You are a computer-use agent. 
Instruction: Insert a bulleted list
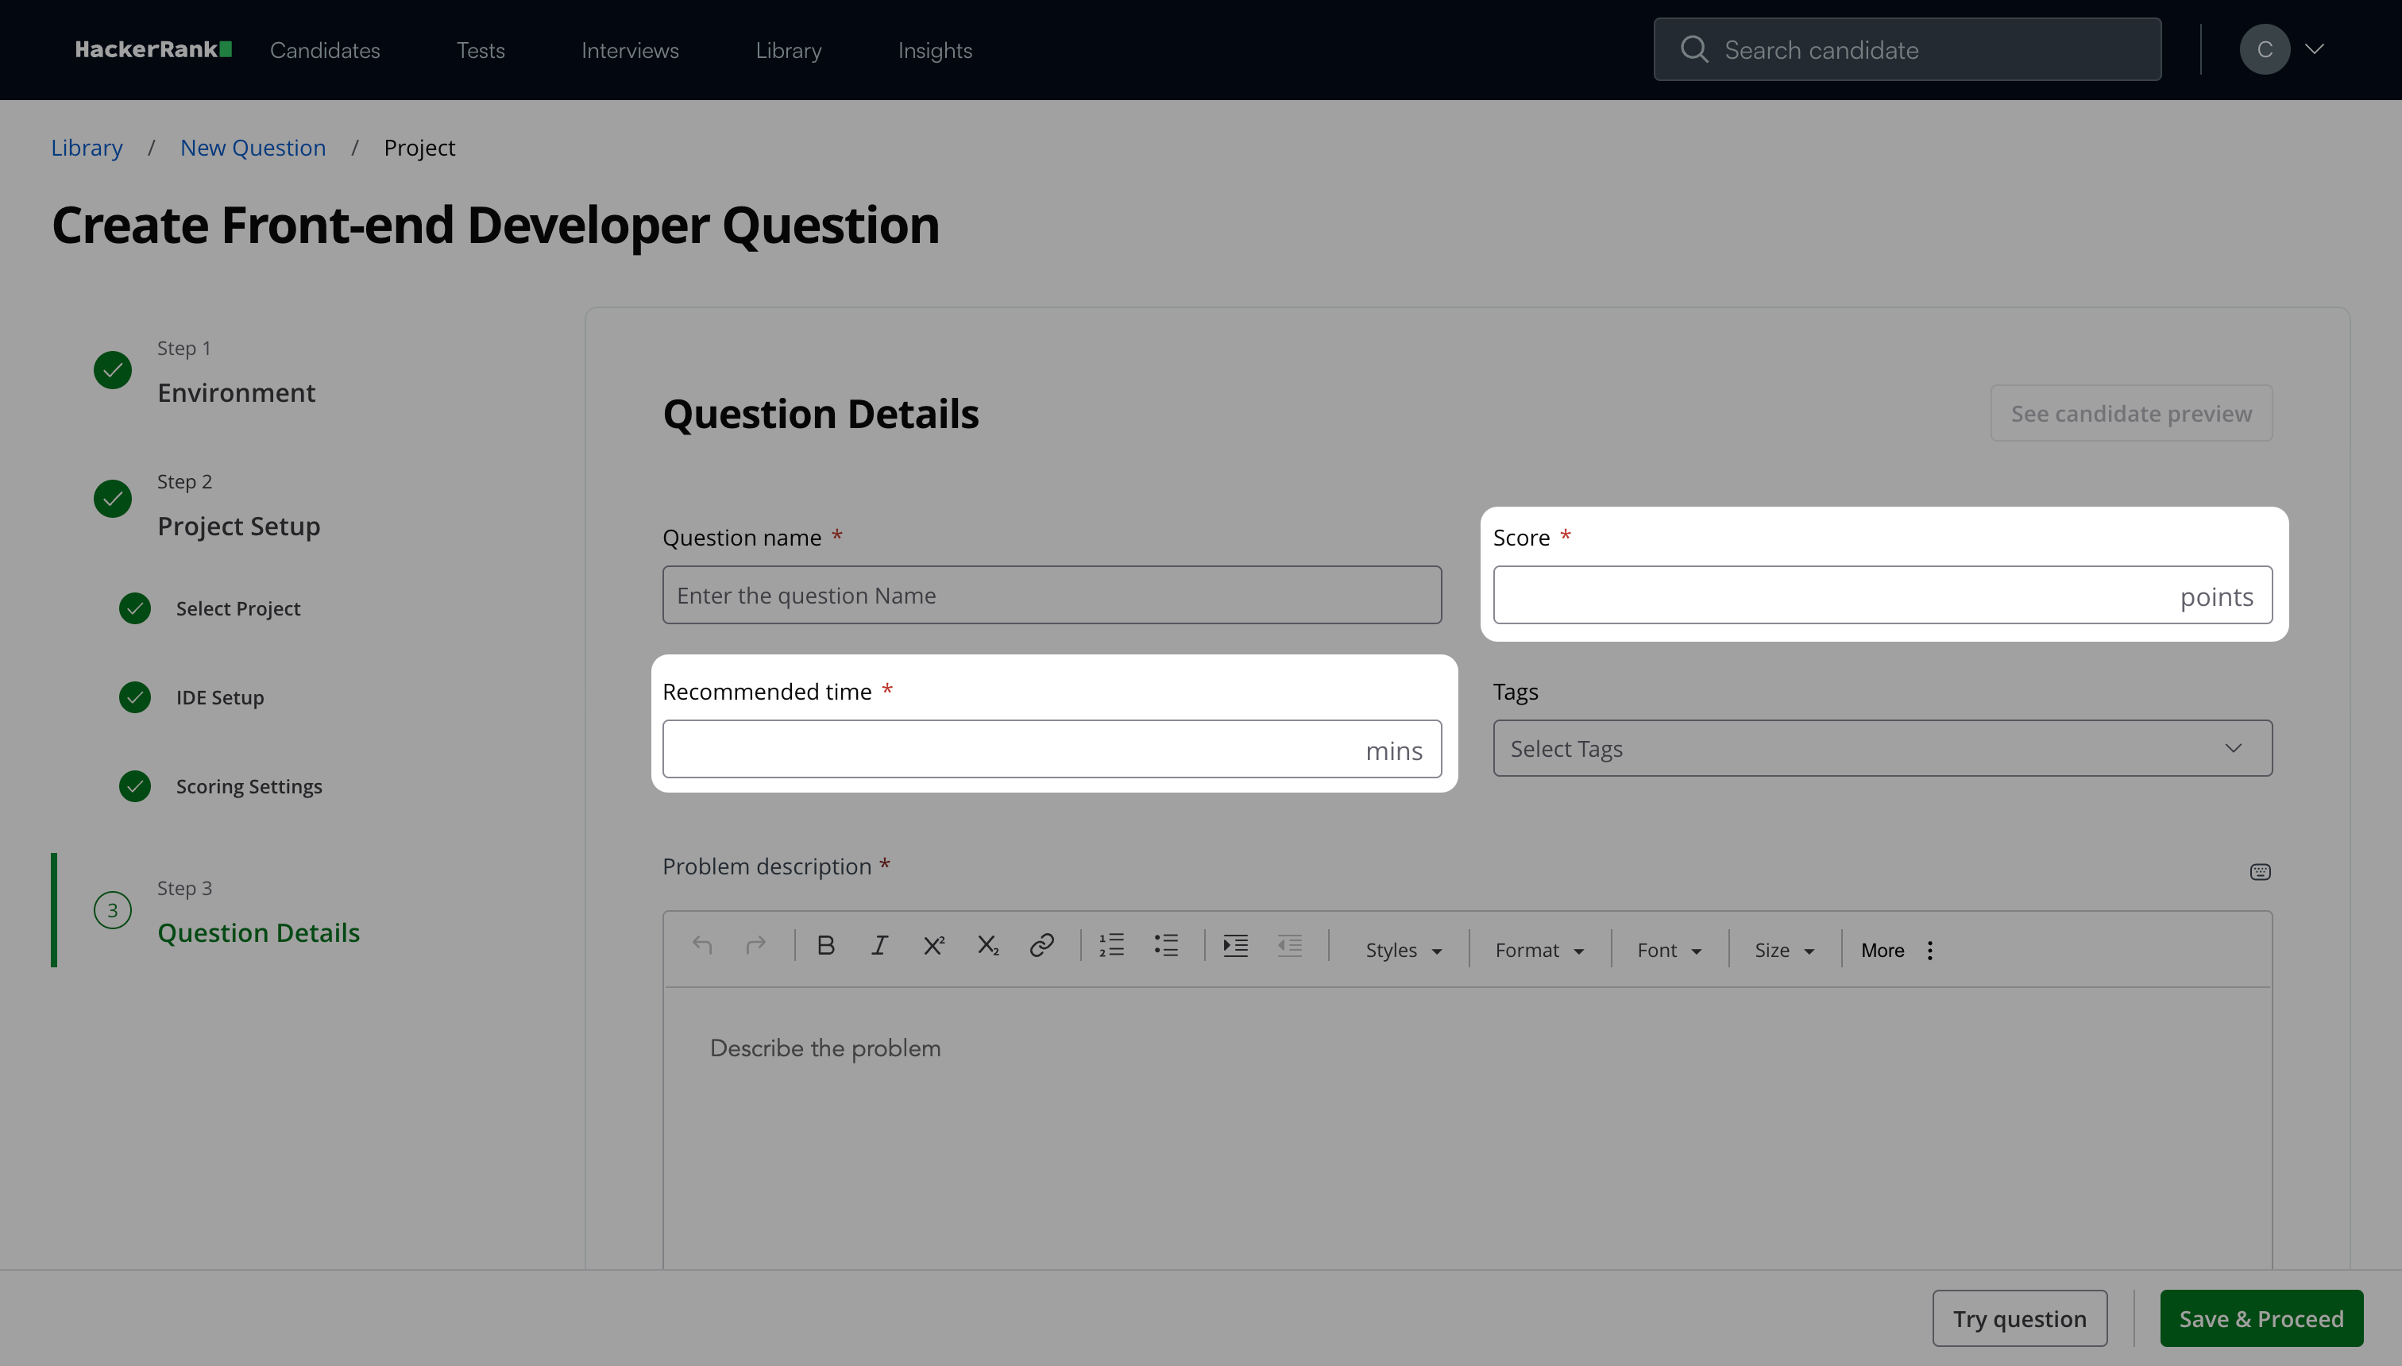(x=1166, y=946)
